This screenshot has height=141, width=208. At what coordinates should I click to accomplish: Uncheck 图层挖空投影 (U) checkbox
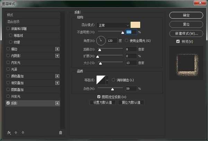point(99,97)
